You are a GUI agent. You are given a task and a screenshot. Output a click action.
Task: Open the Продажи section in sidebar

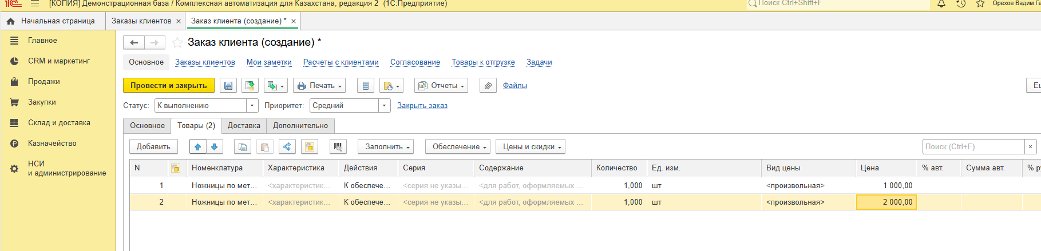coord(44,82)
